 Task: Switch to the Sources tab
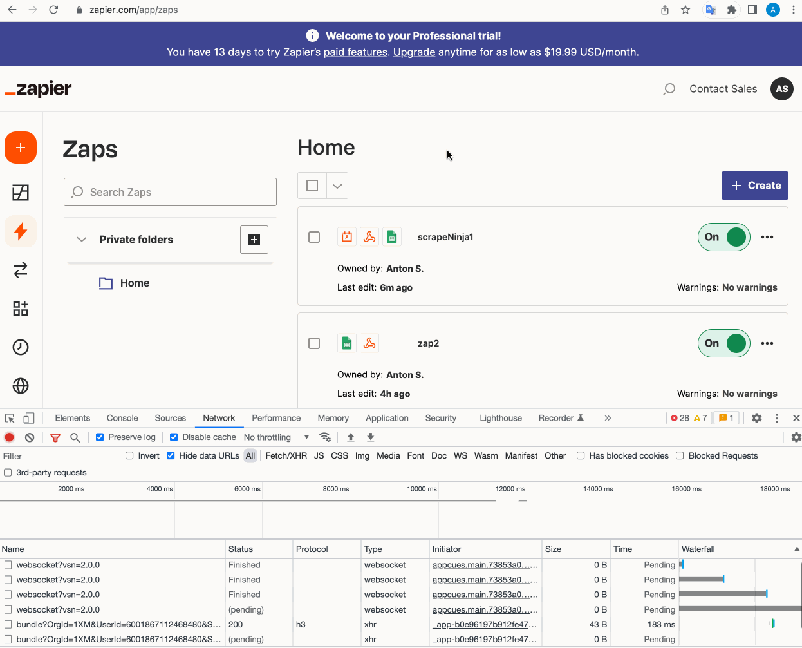(171, 418)
